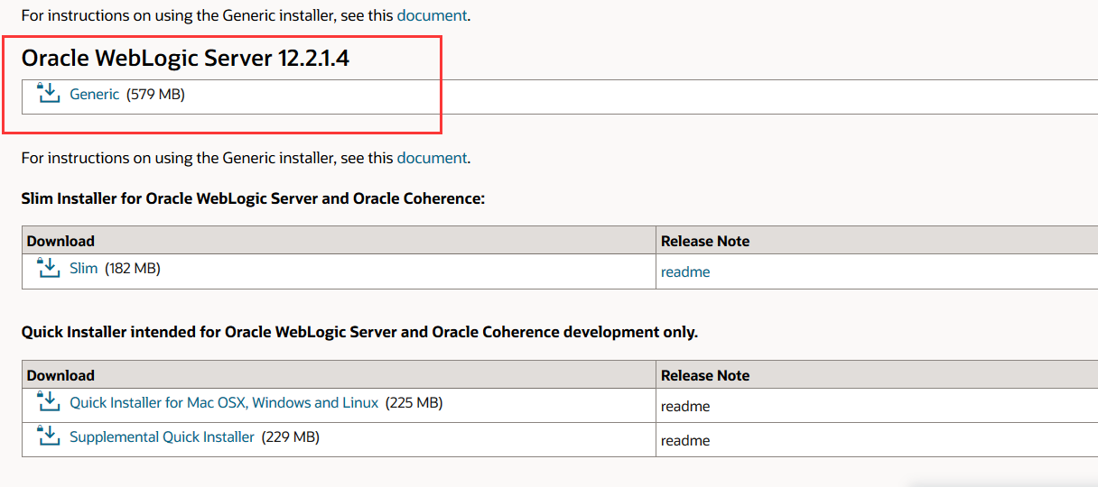Open the Generic installer download link
1098x487 pixels.
tap(94, 94)
